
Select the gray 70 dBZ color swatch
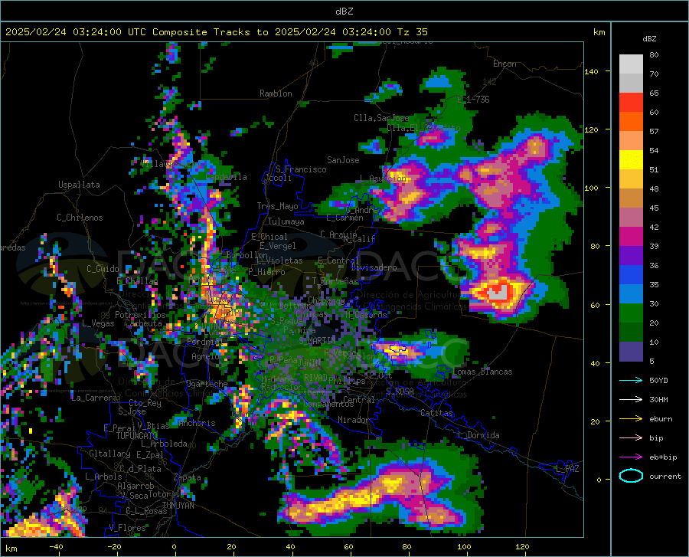[631, 64]
